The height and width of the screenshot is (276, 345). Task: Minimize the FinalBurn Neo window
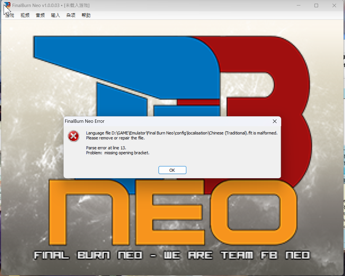[x=299, y=5]
